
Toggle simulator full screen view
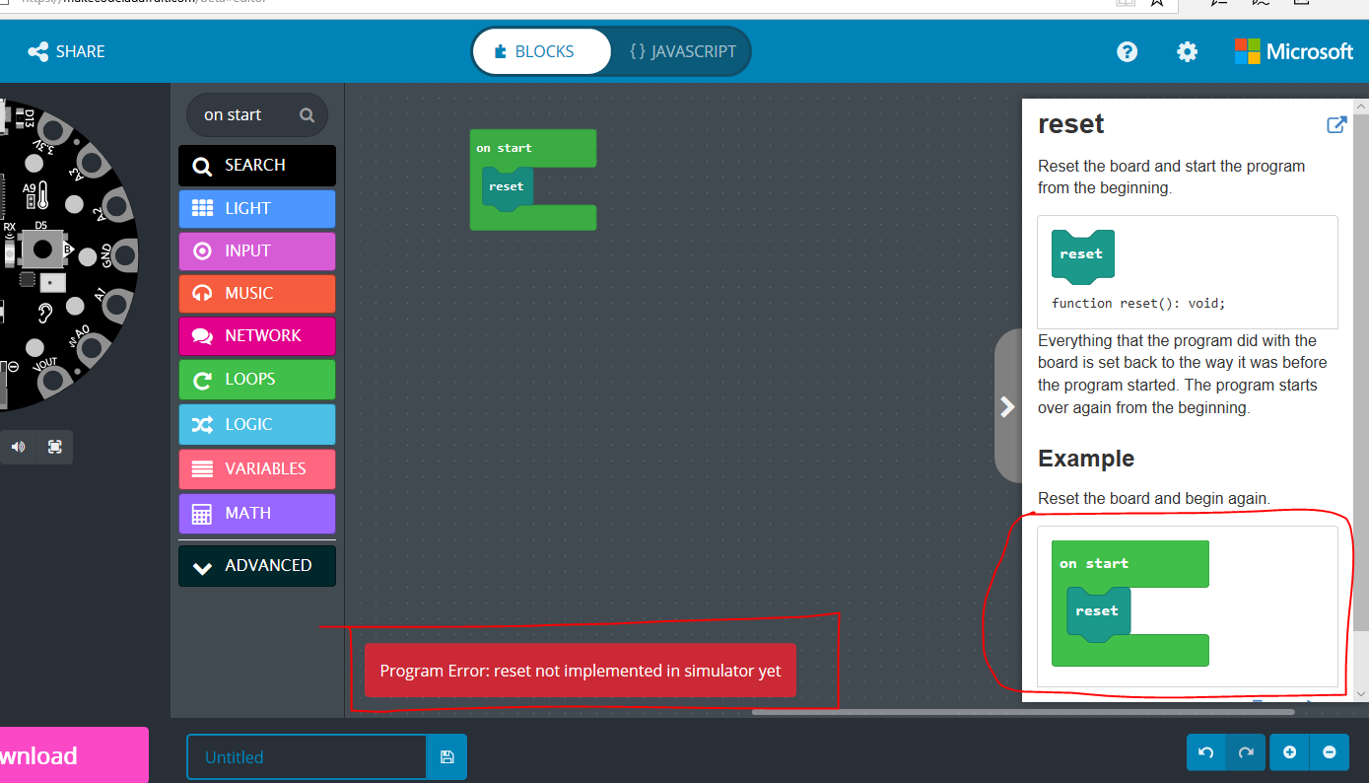click(54, 447)
